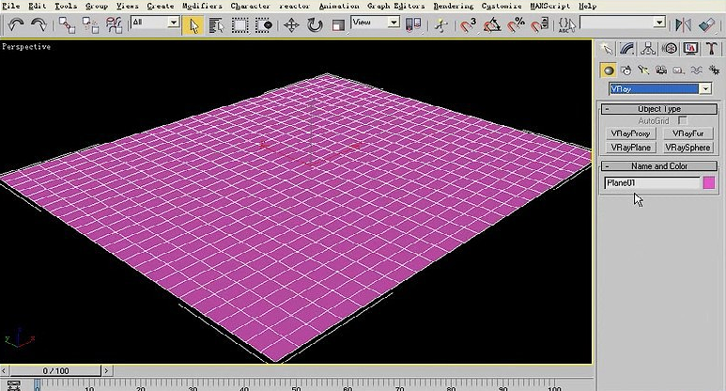Open the Modify command panel tab

pyautogui.click(x=628, y=49)
